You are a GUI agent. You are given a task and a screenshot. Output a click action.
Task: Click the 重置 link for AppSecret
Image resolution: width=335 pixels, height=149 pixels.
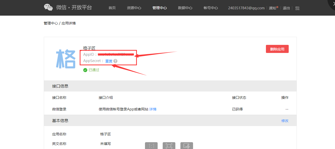point(109,61)
